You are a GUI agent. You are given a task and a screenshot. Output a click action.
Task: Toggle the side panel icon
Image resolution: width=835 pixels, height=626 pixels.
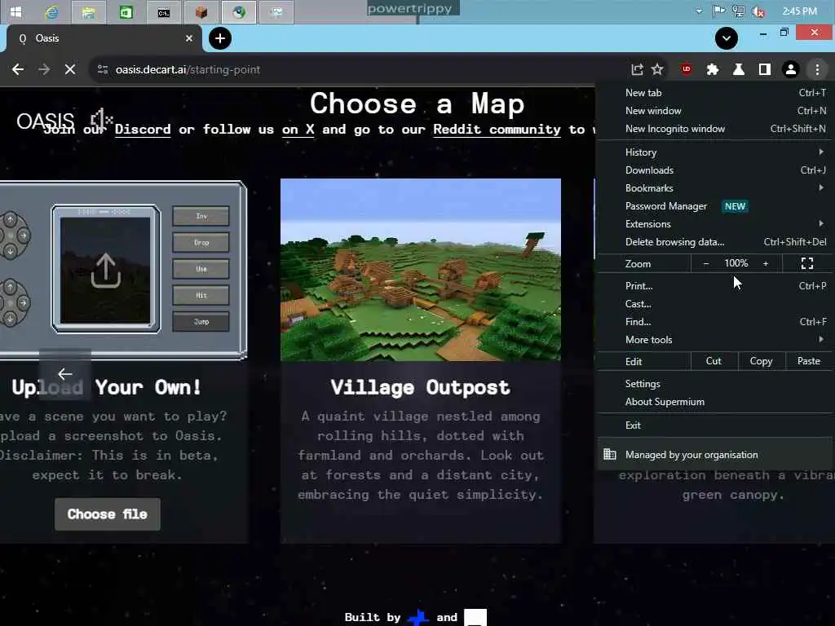click(x=765, y=69)
